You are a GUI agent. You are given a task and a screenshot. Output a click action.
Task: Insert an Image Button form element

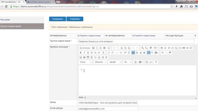pyautogui.click(x=187, y=48)
